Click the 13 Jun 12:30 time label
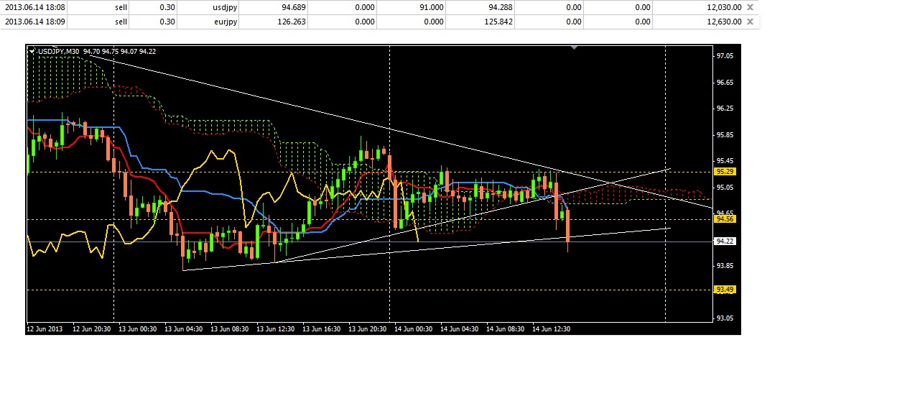The width and height of the screenshot is (915, 414). 276,328
